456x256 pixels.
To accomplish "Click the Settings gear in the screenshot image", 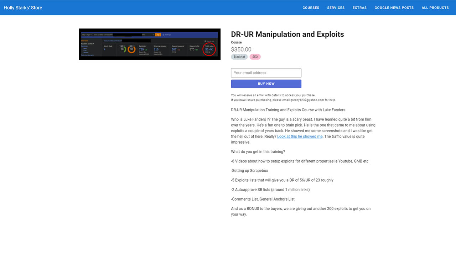I will [x=167, y=35].
